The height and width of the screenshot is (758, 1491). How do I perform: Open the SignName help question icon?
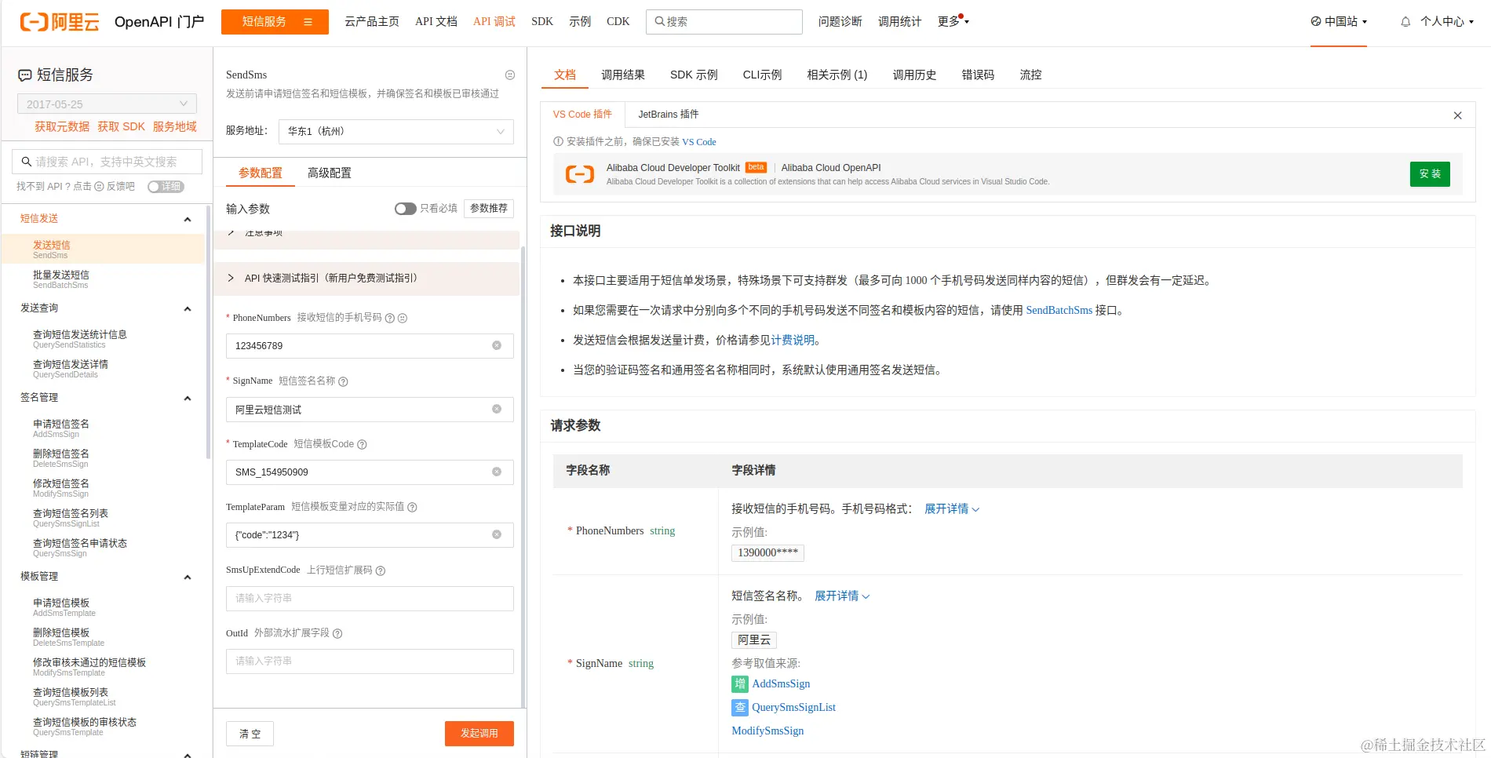tap(343, 381)
